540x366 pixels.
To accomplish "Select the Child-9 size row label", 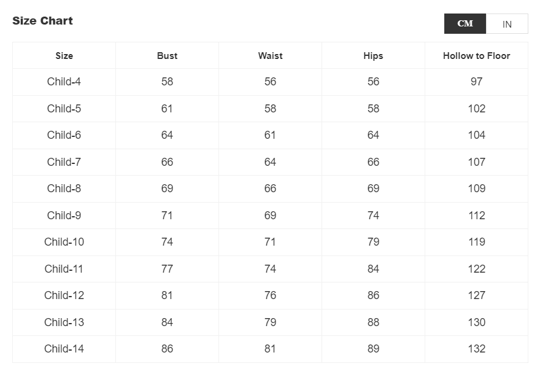I will click(64, 216).
